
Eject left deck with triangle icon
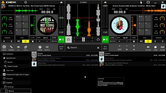[x=61, y=2]
